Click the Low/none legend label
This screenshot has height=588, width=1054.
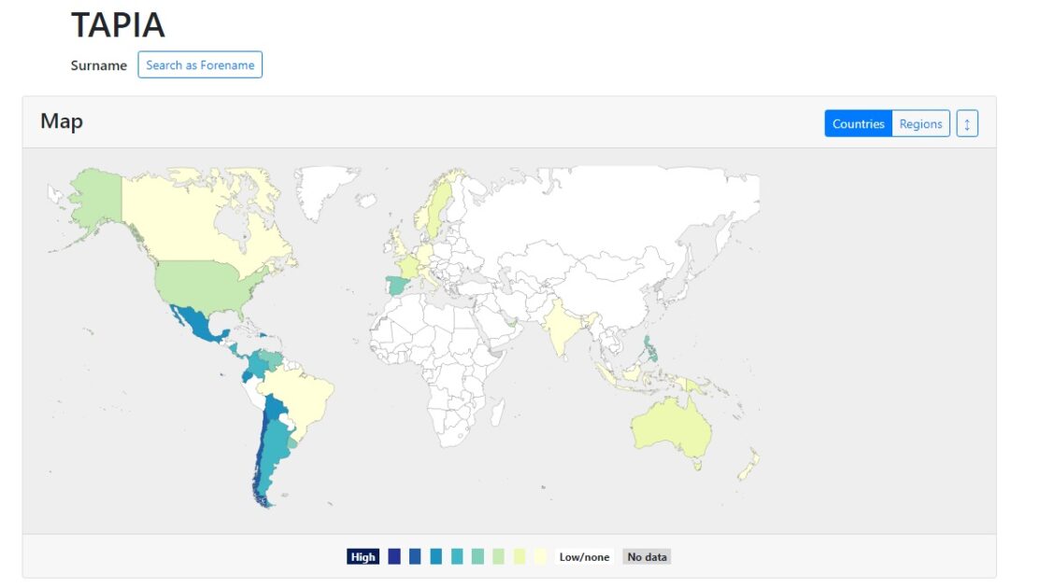583,555
